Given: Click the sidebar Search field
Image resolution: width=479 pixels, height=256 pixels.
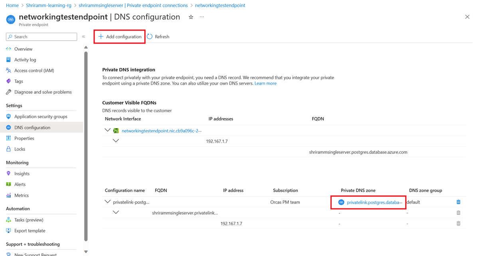Looking at the screenshot, I should 42,37.
